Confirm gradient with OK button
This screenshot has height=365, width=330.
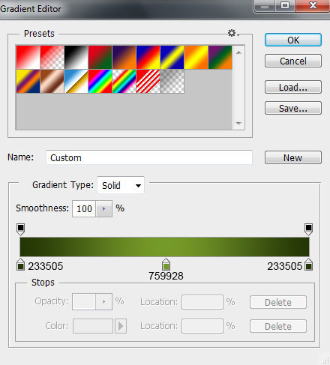[293, 40]
